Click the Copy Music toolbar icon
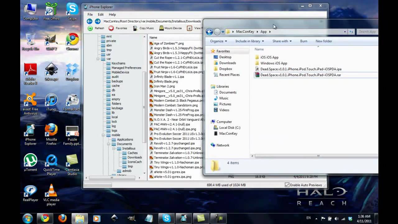This screenshot has height=224, width=398. point(135,28)
